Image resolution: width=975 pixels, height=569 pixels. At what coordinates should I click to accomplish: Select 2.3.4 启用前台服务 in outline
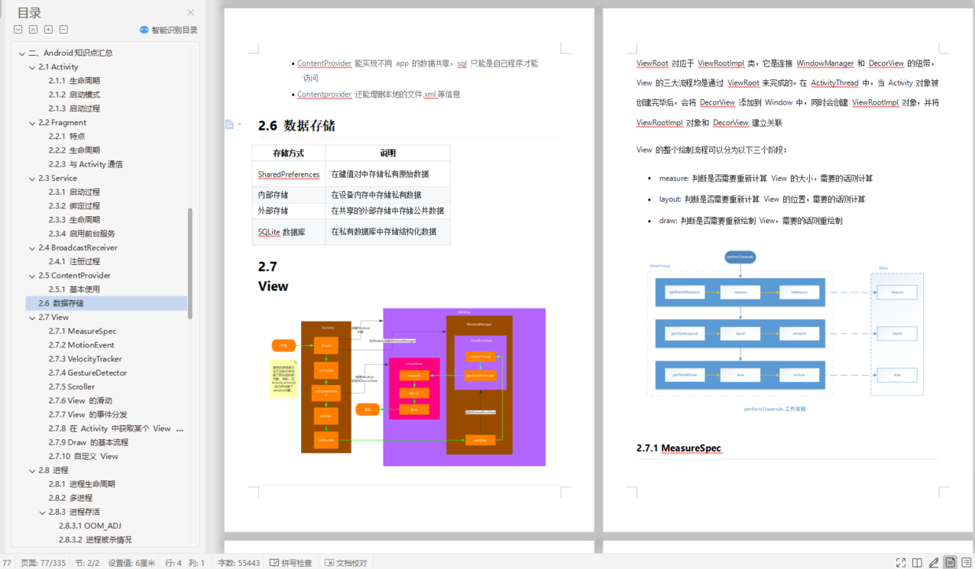tap(82, 233)
